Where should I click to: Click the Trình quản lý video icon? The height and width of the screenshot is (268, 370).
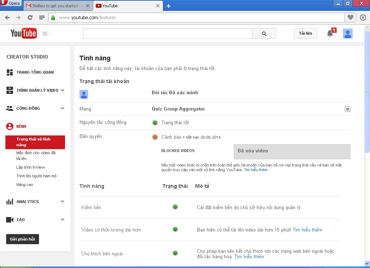(10, 90)
